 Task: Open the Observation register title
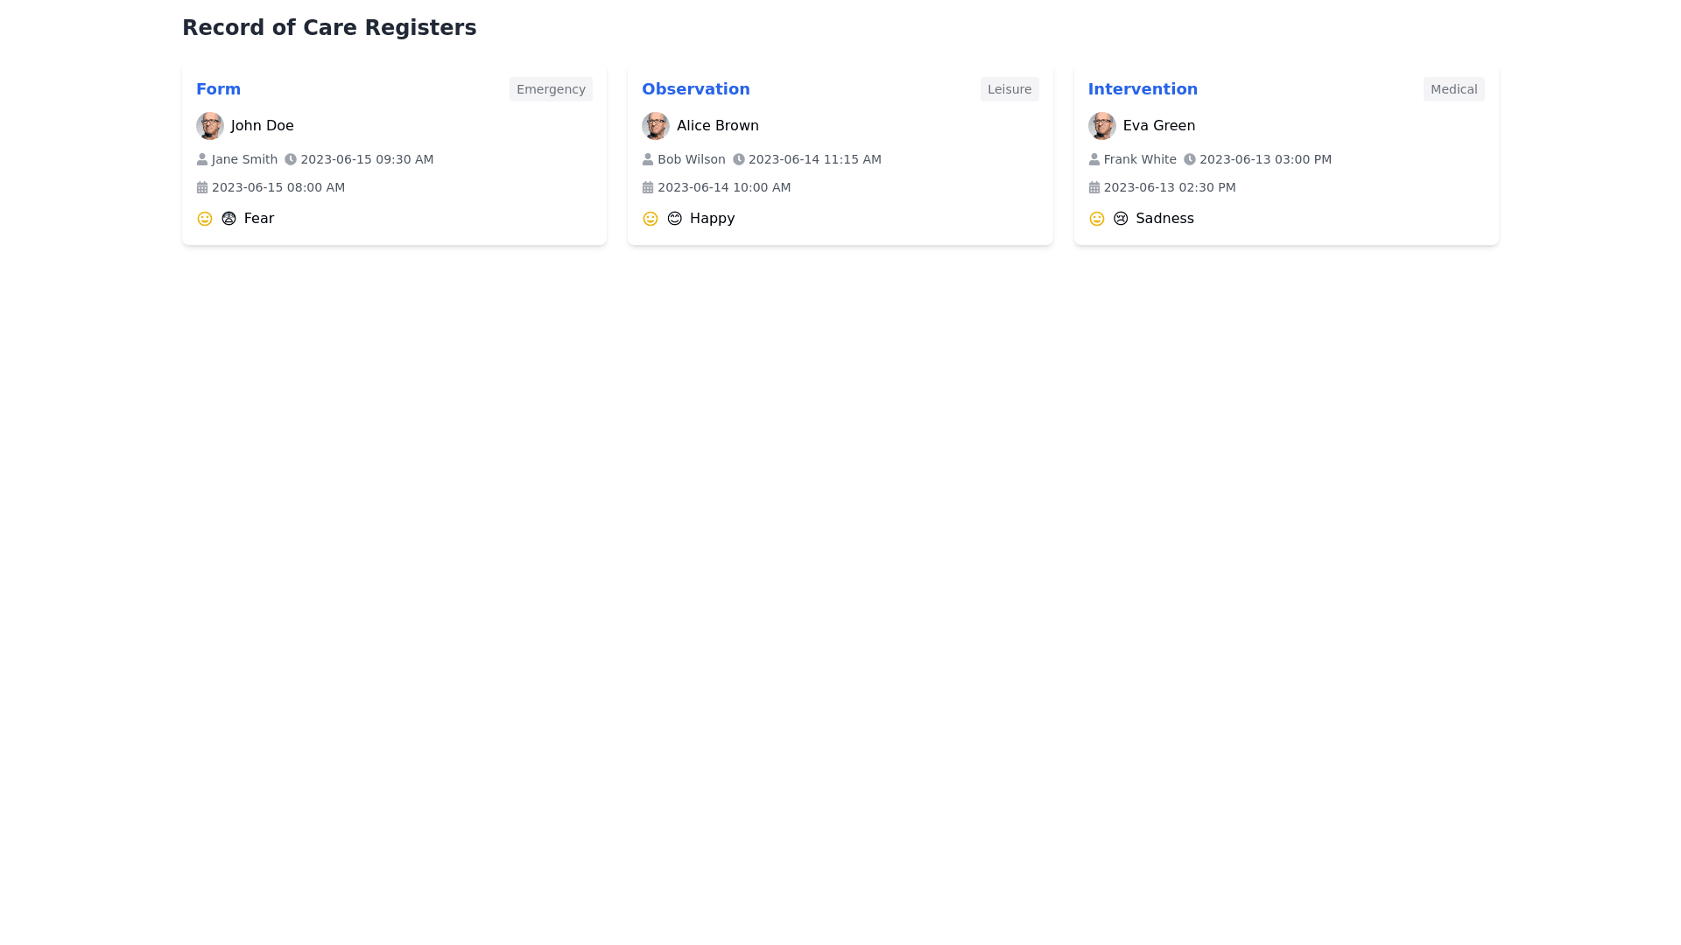[x=695, y=89]
